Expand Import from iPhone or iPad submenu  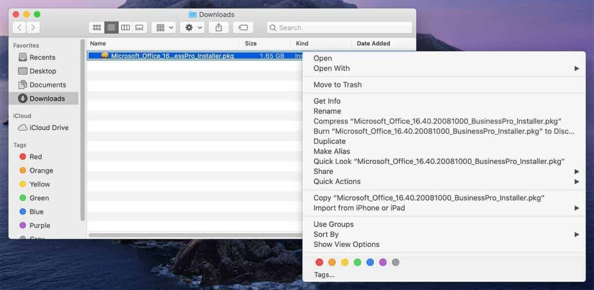(x=444, y=208)
